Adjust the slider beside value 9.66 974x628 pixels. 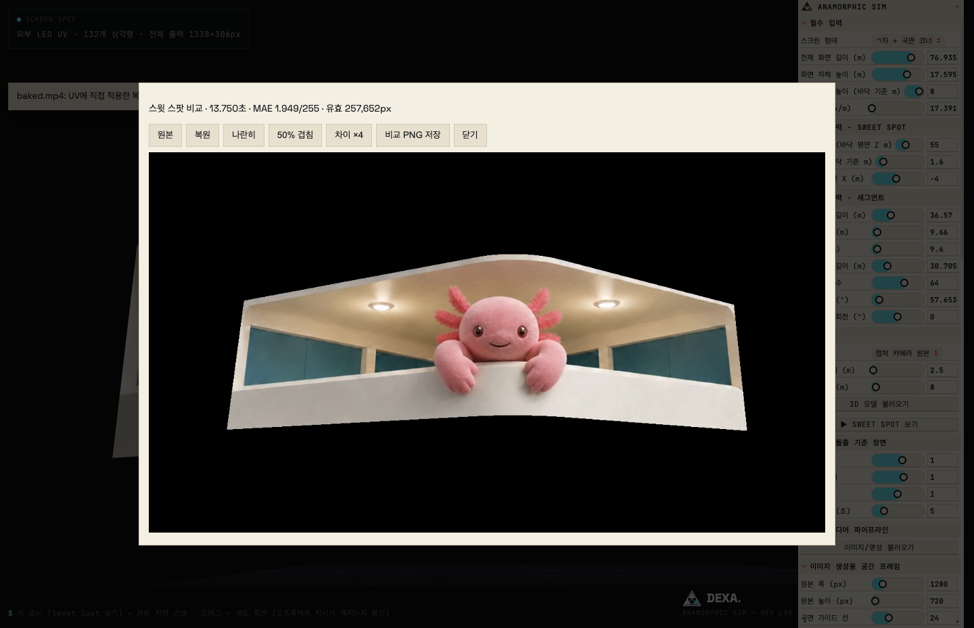[x=898, y=232]
